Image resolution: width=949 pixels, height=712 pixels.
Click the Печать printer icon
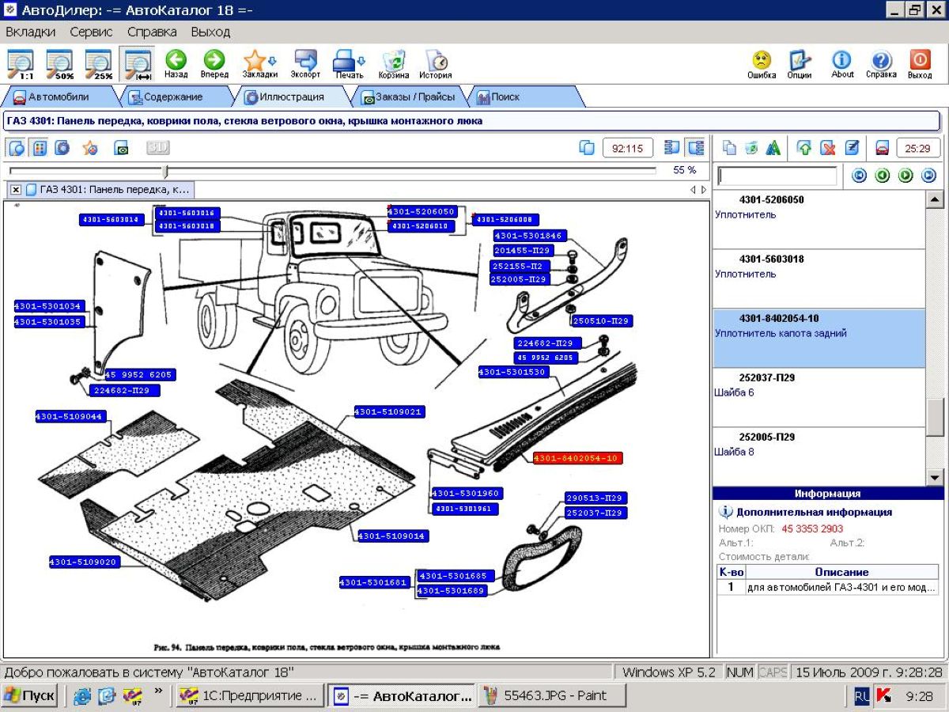pos(349,63)
